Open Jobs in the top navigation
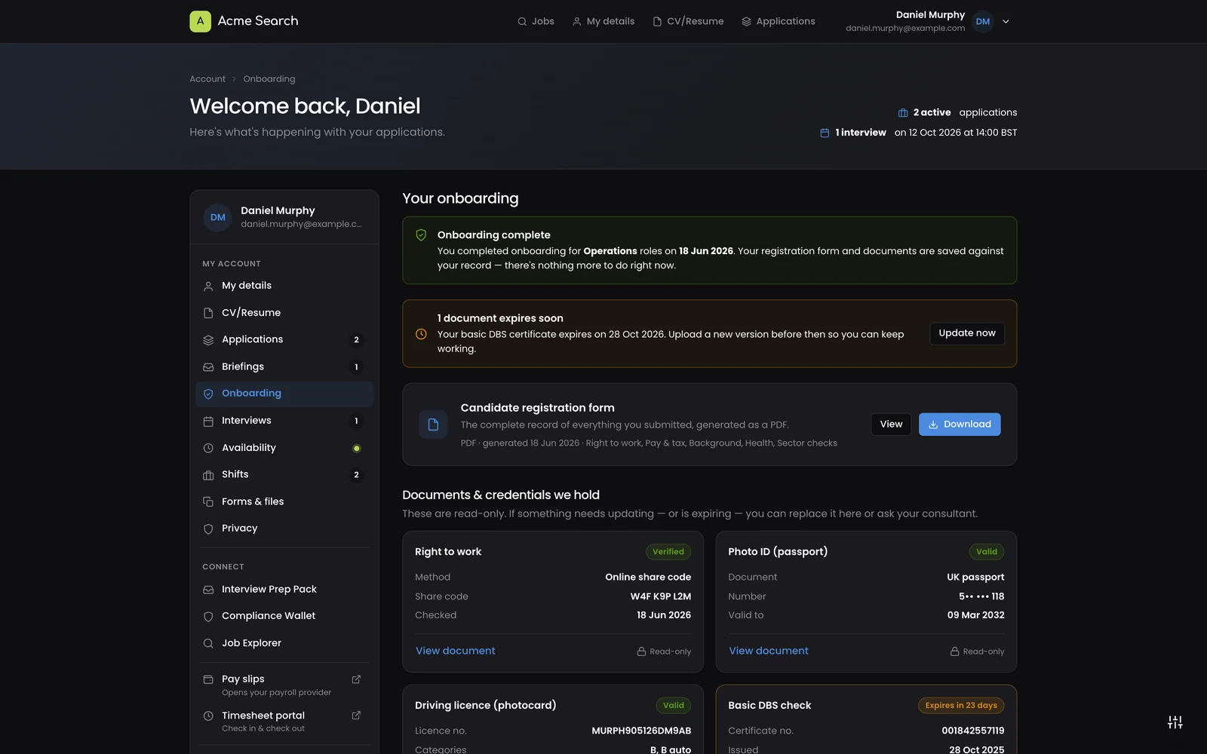The height and width of the screenshot is (754, 1207). 536,21
